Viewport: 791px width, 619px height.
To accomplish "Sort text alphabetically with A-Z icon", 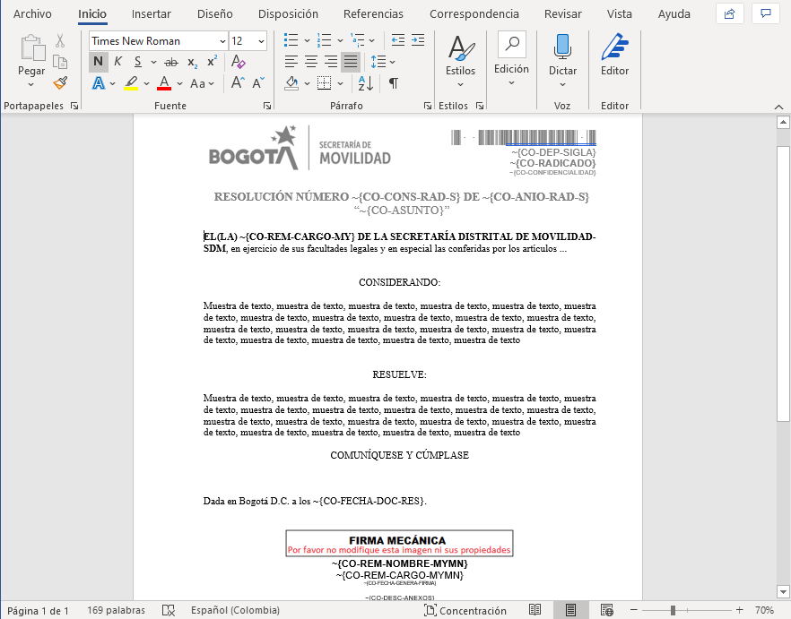I will click(x=366, y=83).
